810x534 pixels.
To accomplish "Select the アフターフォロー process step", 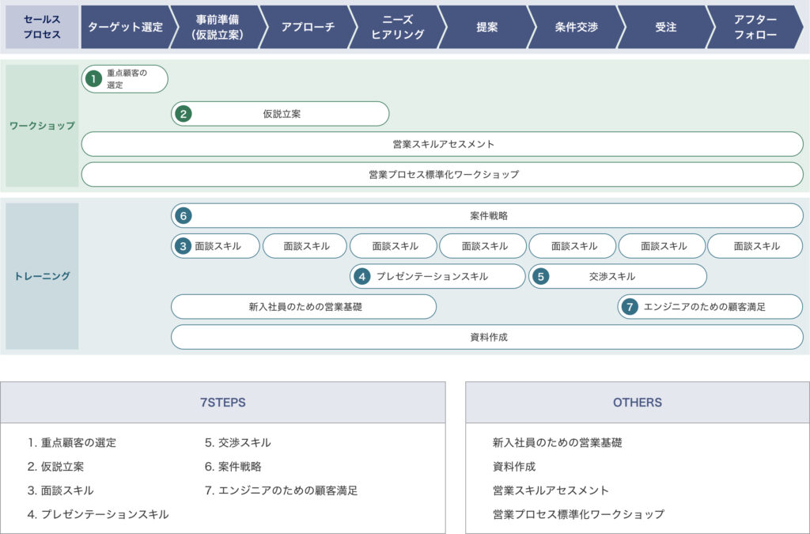I will click(x=755, y=28).
